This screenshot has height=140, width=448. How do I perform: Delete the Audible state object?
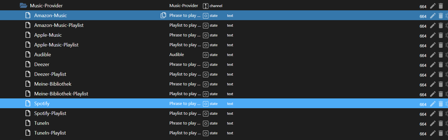pos(441,55)
